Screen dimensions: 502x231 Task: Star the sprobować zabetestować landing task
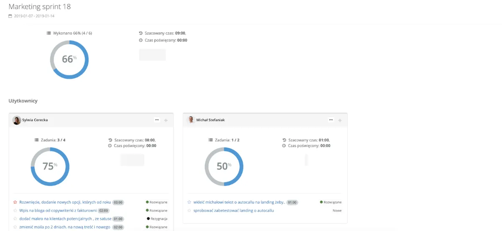point(189,210)
